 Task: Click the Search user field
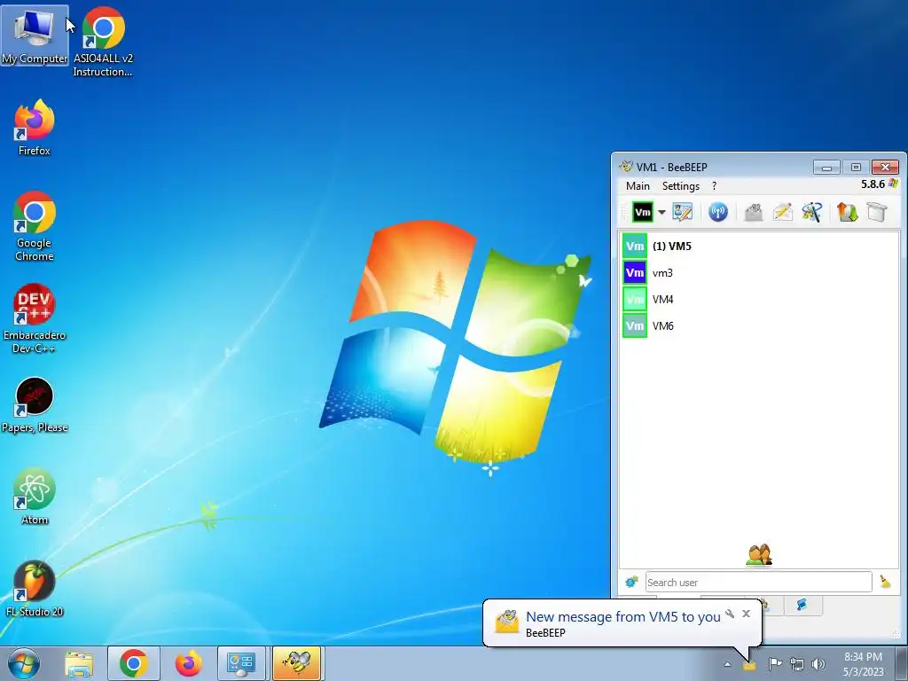(x=758, y=582)
